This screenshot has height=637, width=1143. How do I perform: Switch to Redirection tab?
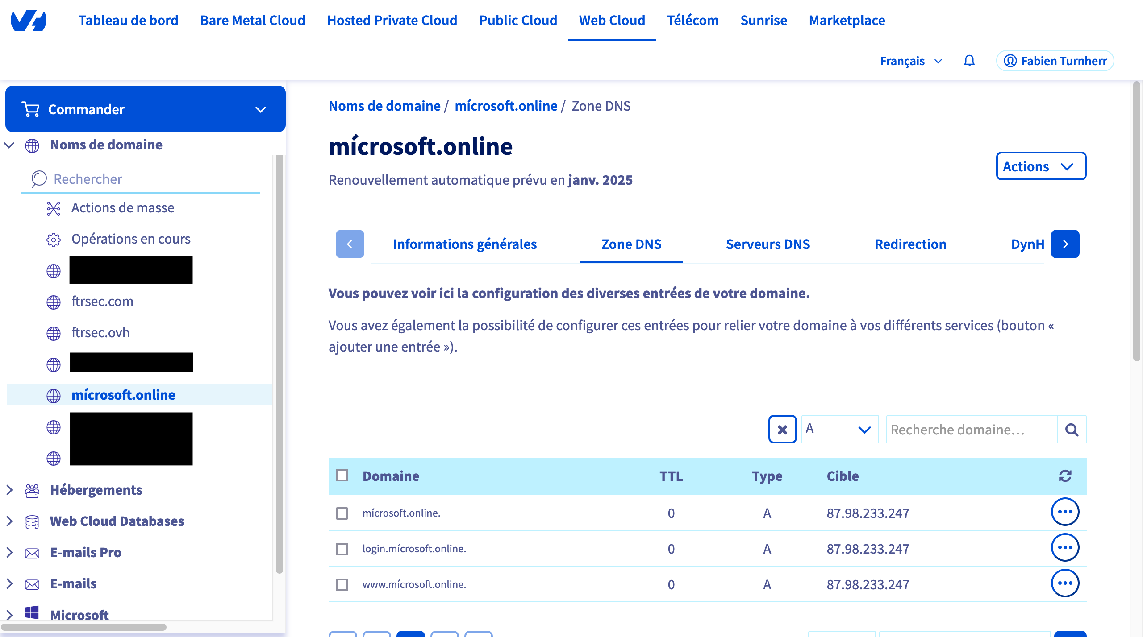910,244
